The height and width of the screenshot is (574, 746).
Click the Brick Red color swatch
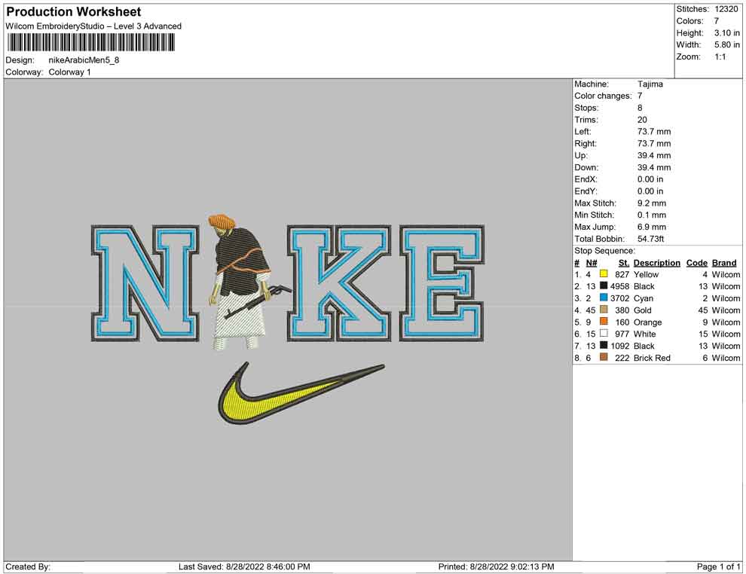pyautogui.click(x=604, y=358)
